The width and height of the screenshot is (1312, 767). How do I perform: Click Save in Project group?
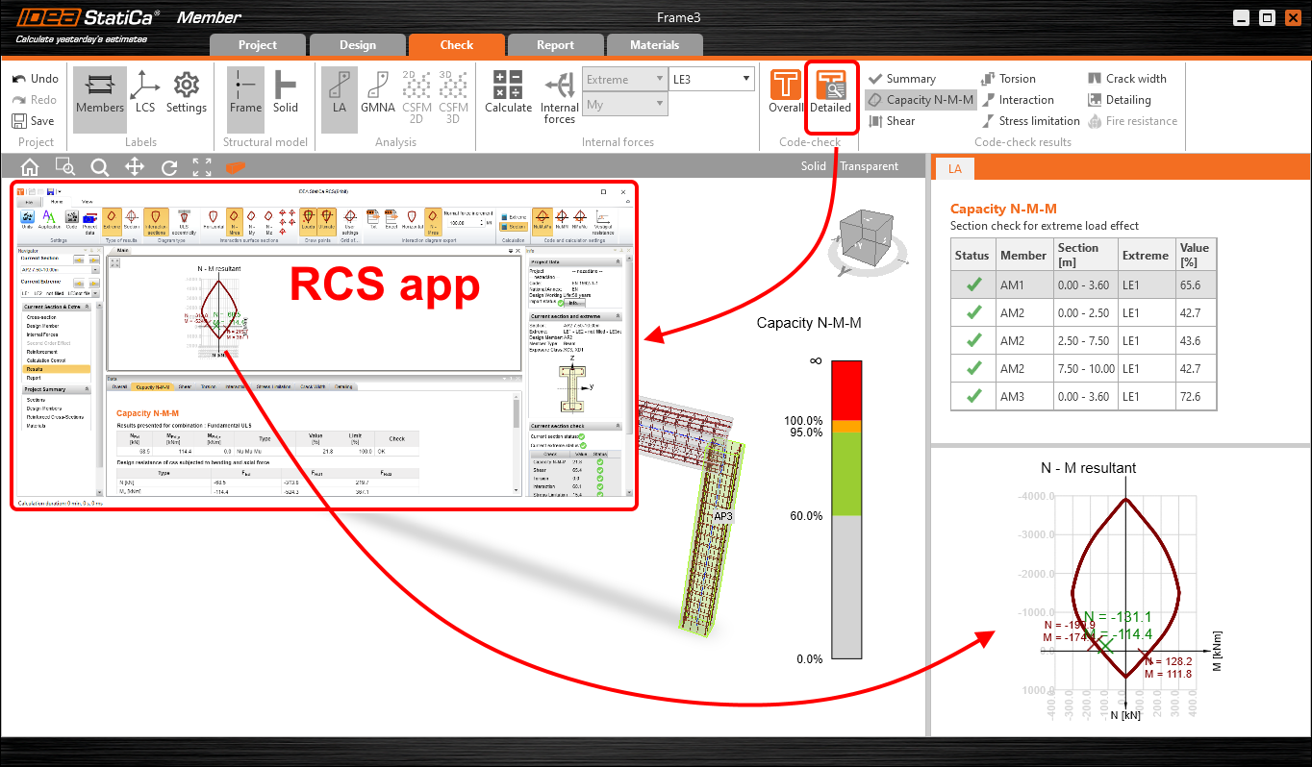(x=34, y=121)
